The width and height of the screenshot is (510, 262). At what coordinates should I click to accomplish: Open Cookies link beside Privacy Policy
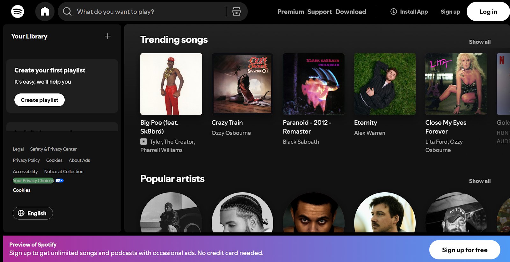point(54,160)
